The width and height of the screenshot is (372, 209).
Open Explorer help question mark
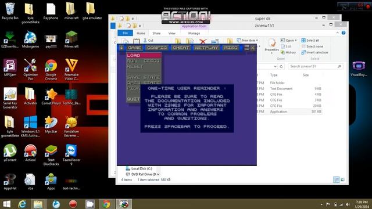tap(344, 33)
